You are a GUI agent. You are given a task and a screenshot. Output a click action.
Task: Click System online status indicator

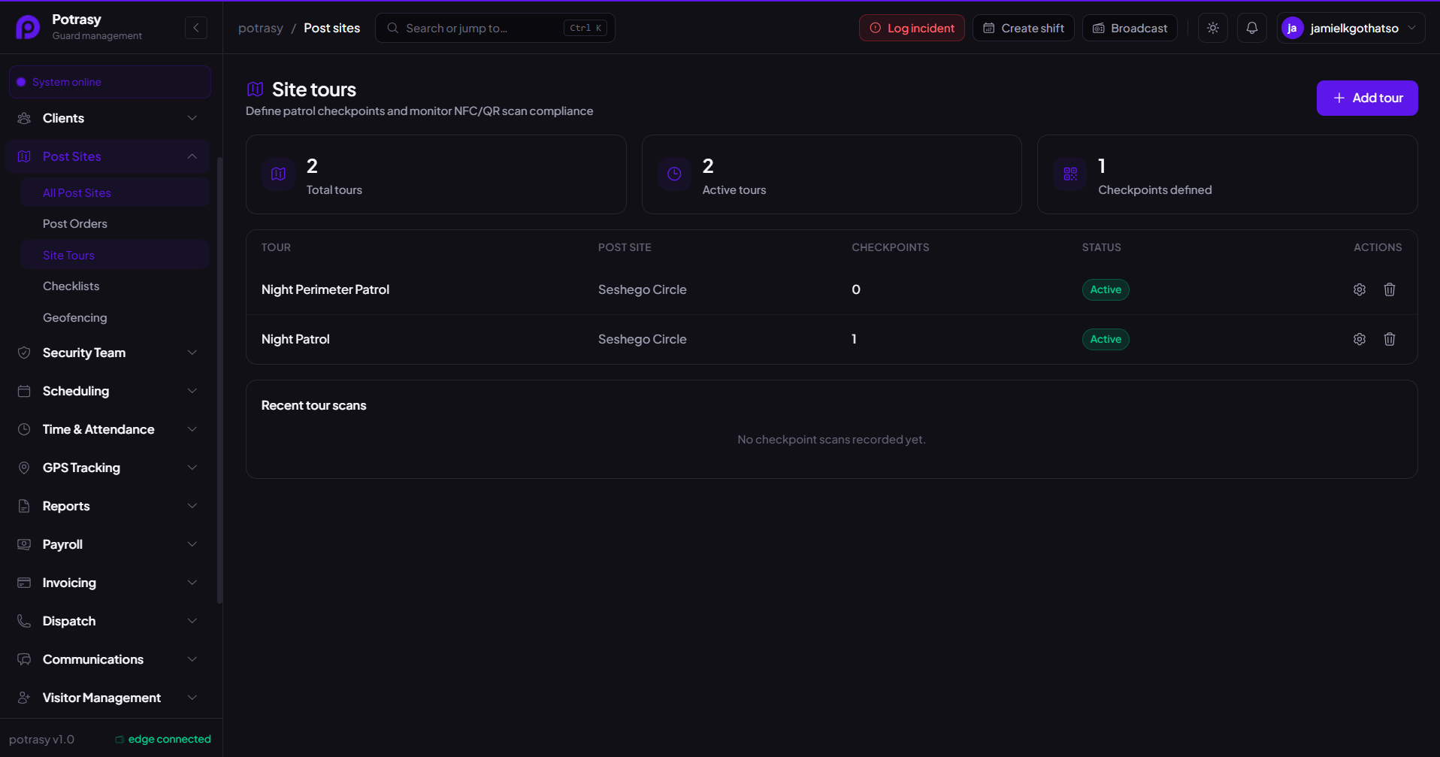pyautogui.click(x=110, y=82)
